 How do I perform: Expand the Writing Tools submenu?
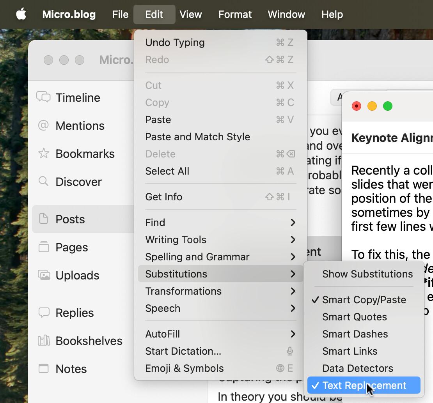(x=221, y=240)
